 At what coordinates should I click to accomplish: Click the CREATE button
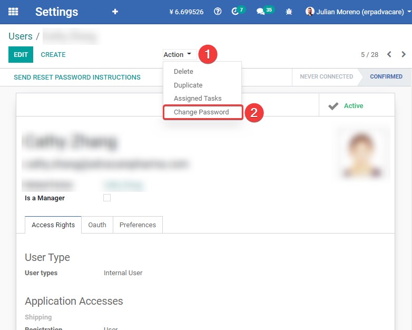pyautogui.click(x=53, y=55)
